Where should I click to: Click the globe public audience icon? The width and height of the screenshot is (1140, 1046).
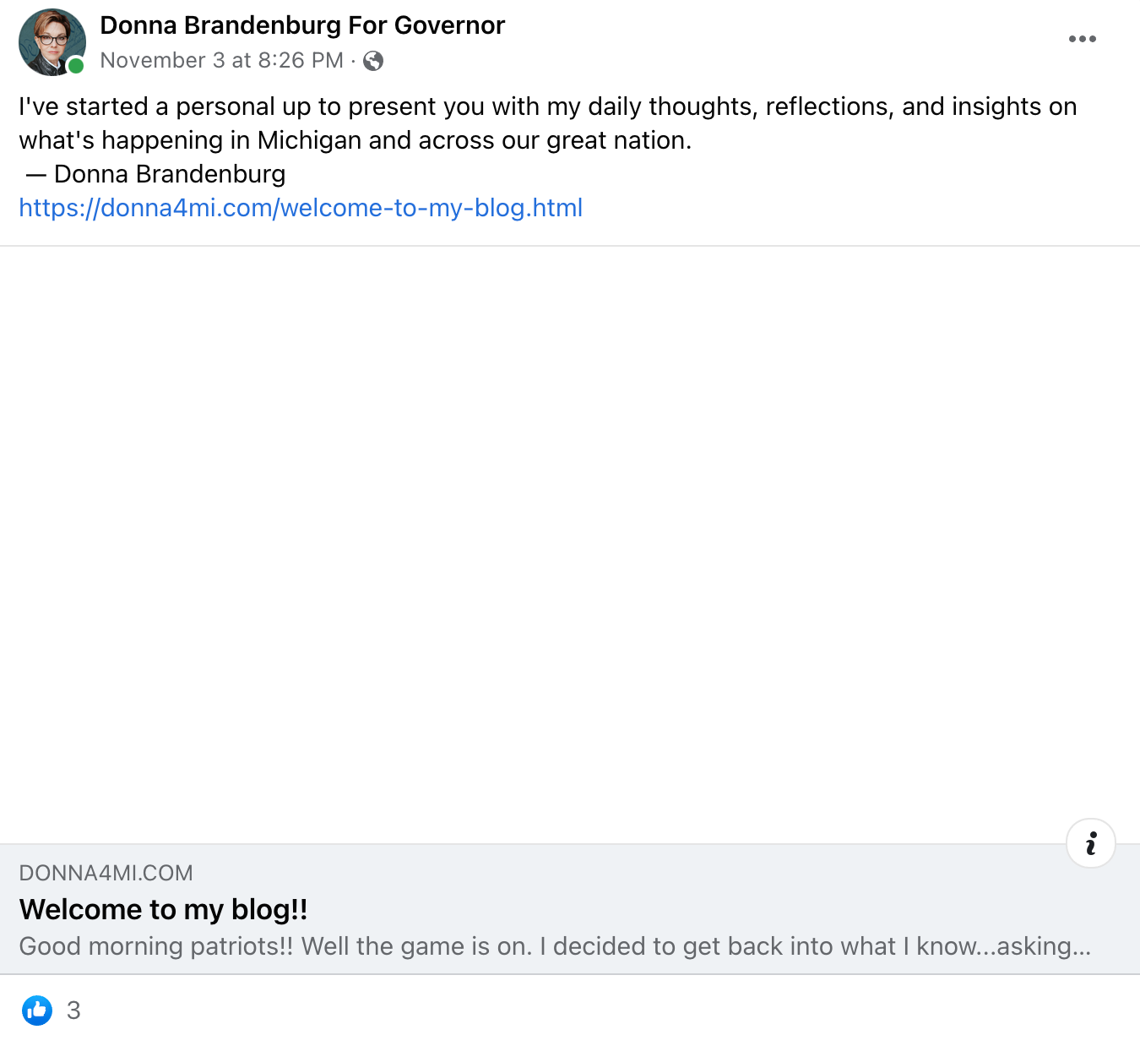[373, 61]
